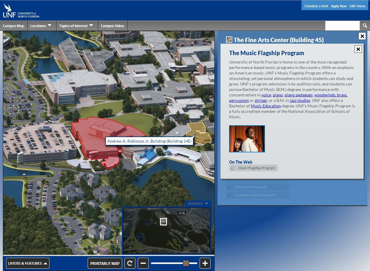370x271 pixels.
Task: Open the Campus Video tab
Action: click(113, 26)
